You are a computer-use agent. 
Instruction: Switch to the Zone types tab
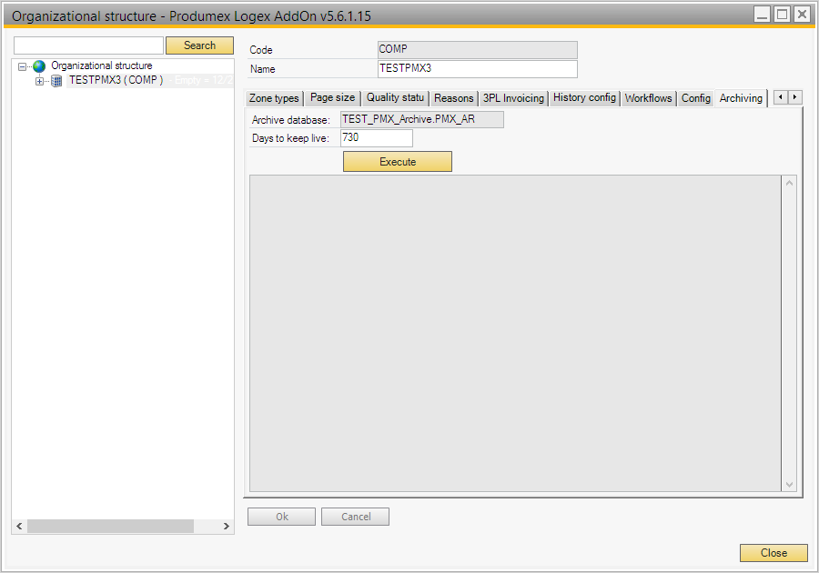(274, 98)
